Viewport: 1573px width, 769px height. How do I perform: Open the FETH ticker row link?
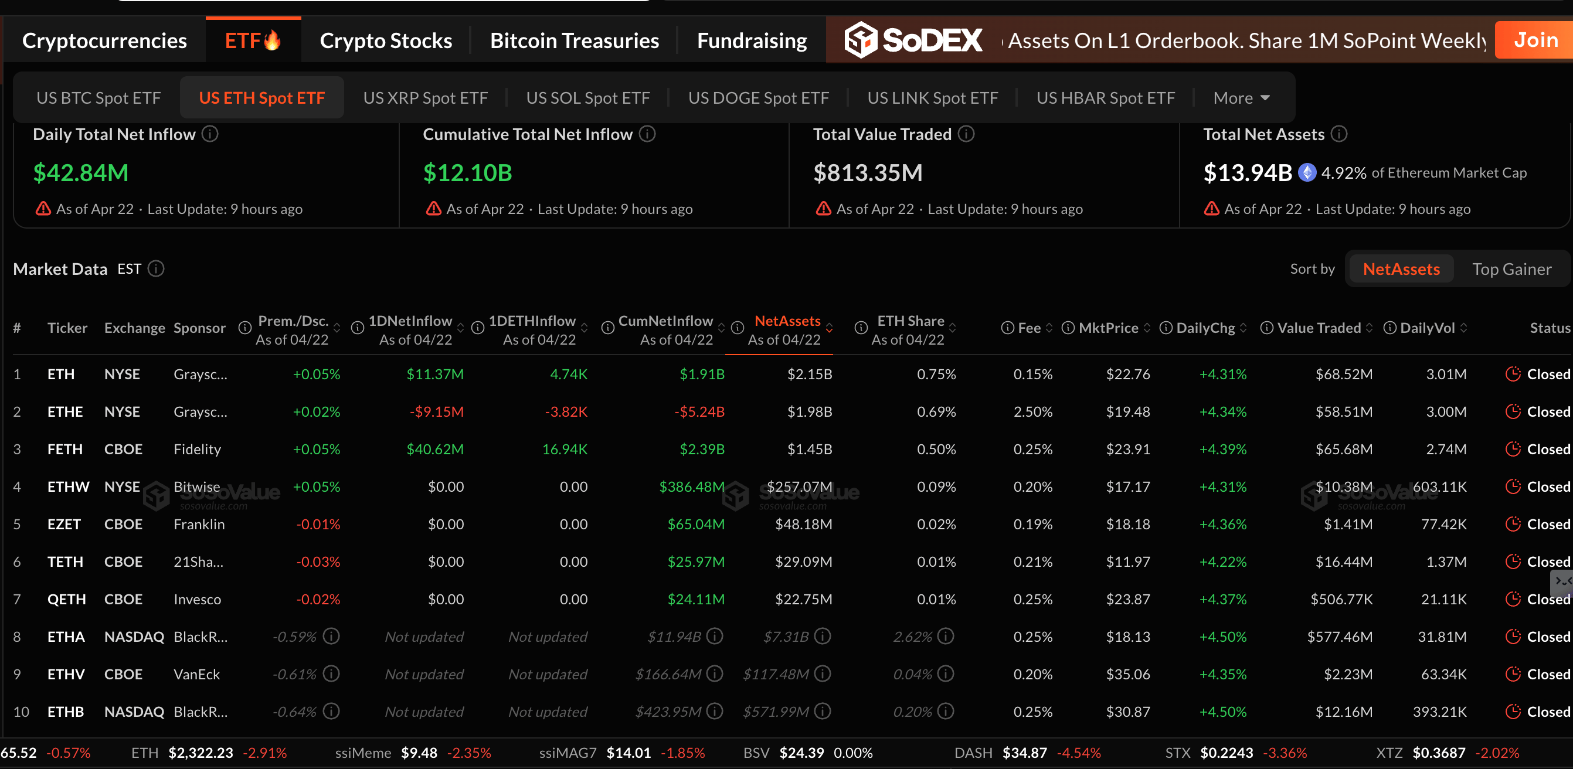pos(64,449)
